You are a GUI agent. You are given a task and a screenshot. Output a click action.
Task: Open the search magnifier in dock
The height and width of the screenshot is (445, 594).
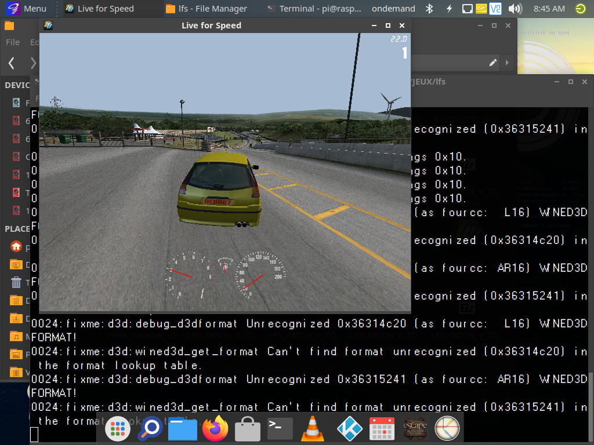[x=150, y=428]
